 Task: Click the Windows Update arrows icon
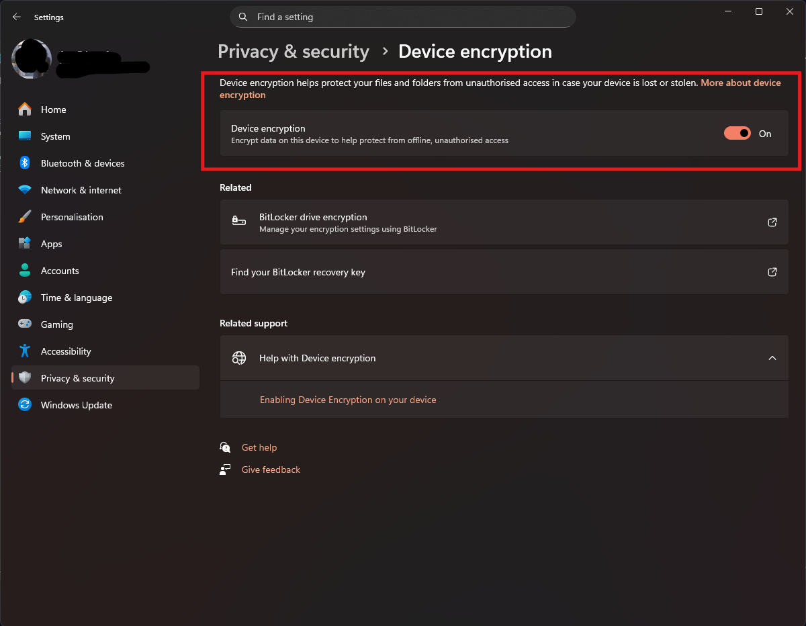click(25, 405)
